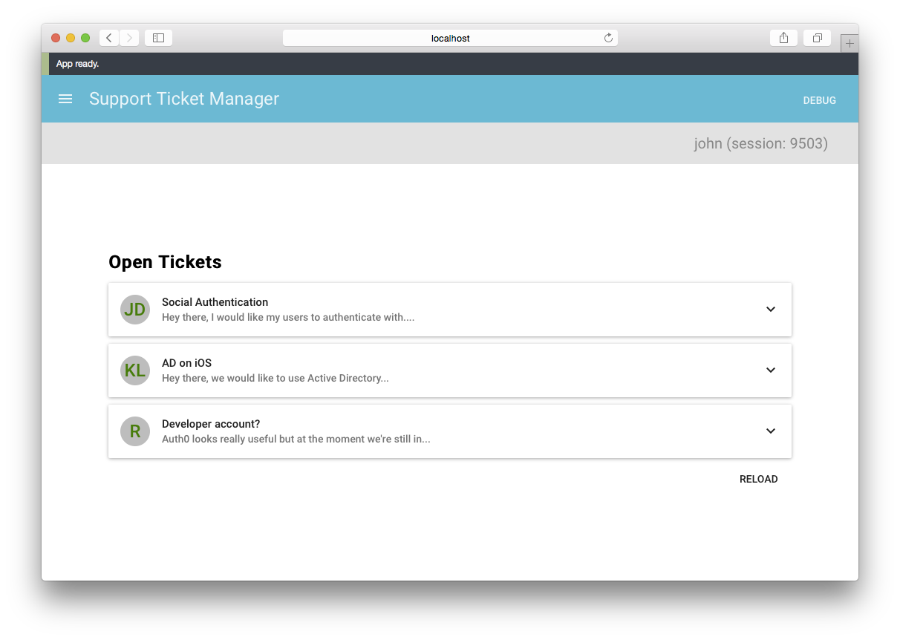Click the localhost address bar

click(450, 38)
